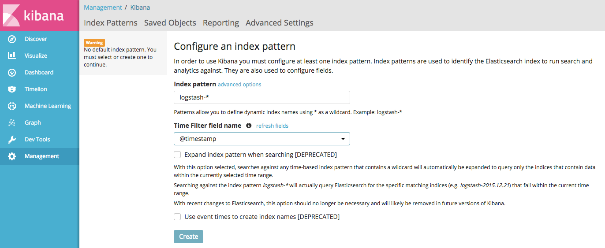The image size is (605, 248).
Task: Click the 'Index pattern' label
Action: click(195, 84)
